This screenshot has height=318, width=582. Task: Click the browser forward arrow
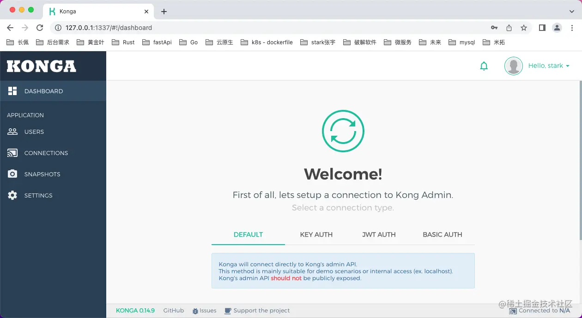pyautogui.click(x=25, y=28)
